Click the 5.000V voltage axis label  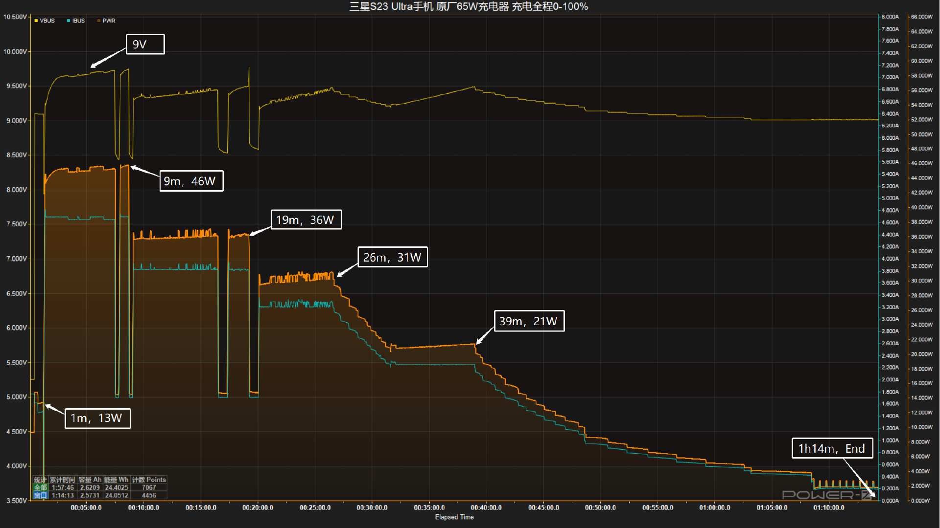click(16, 397)
